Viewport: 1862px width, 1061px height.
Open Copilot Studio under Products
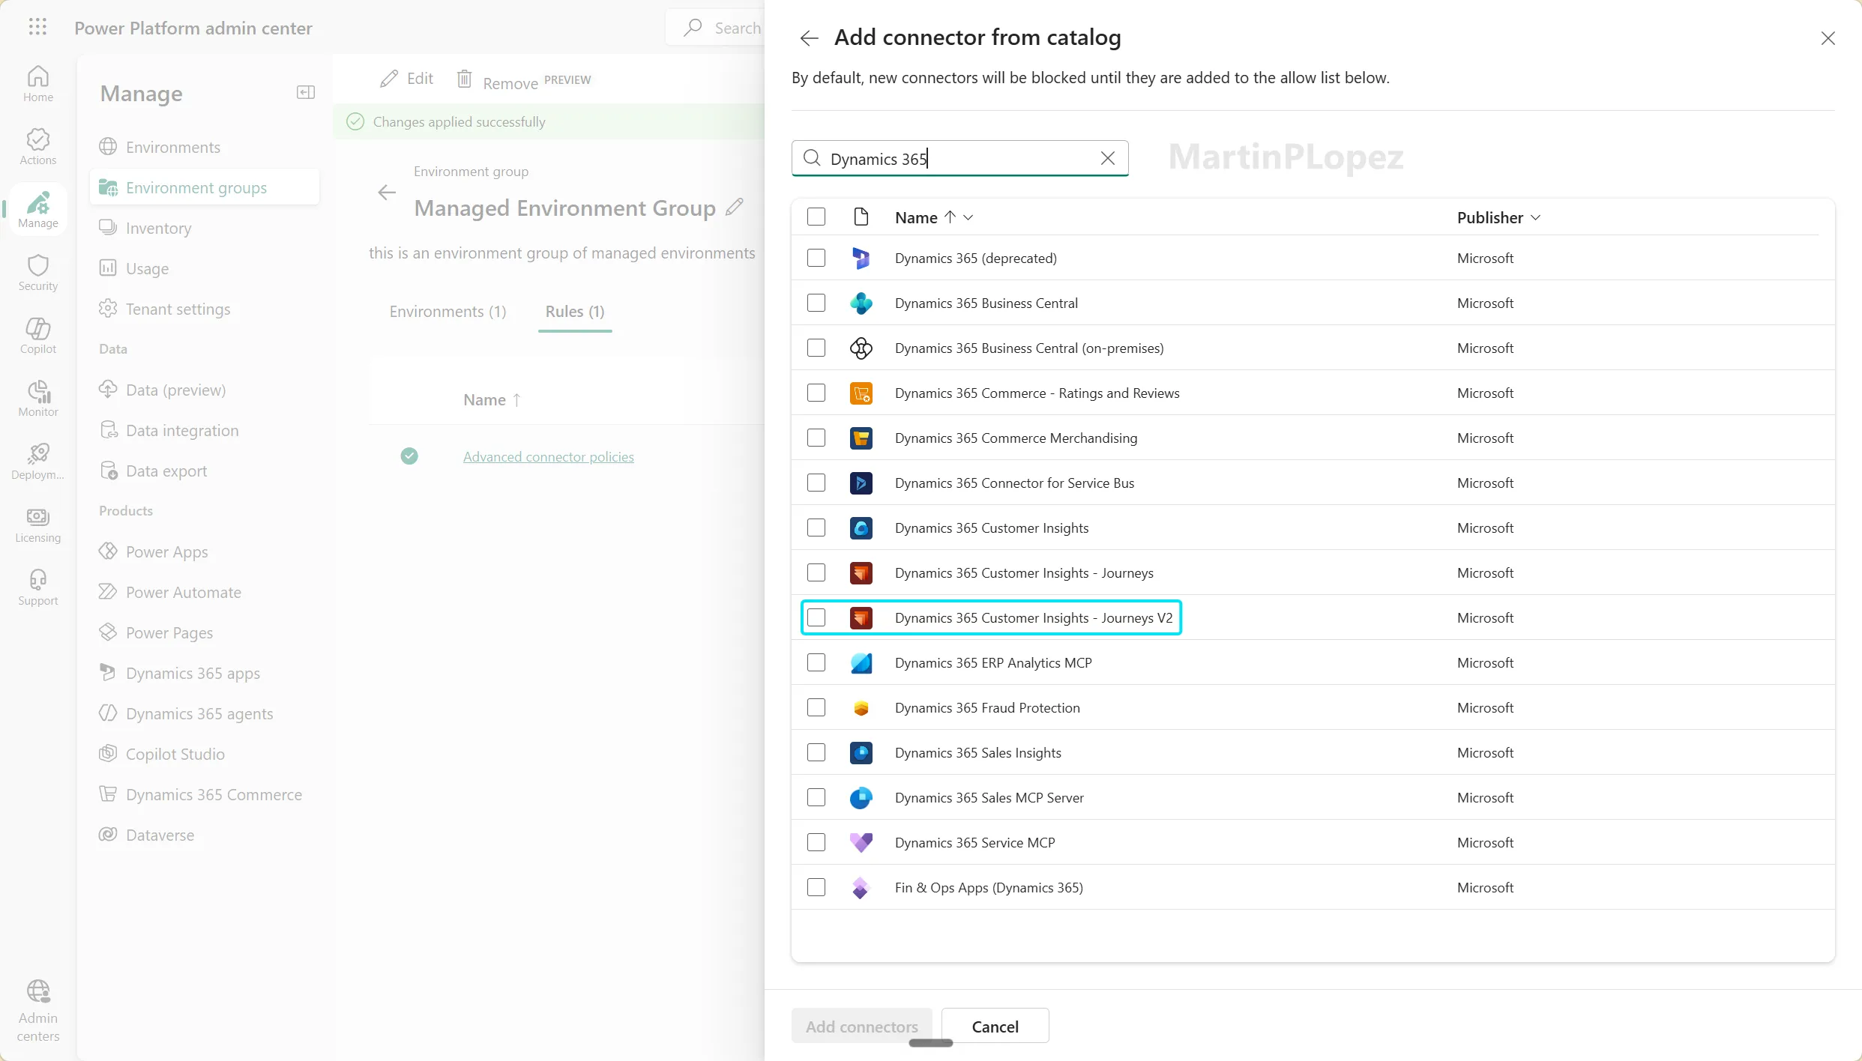(204, 754)
